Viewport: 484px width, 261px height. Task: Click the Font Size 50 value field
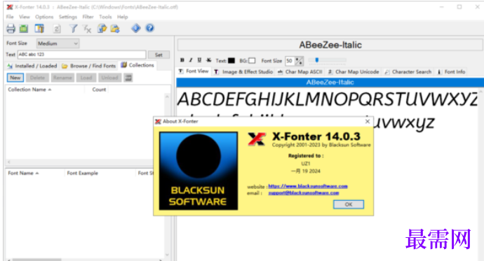(x=290, y=61)
